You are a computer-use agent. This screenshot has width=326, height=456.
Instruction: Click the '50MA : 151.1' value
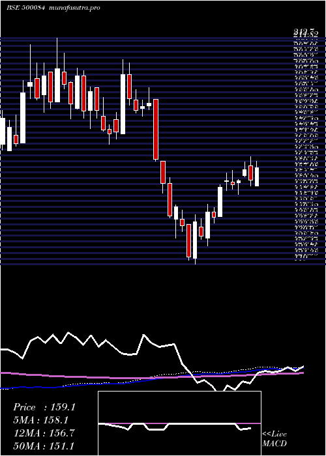tap(44, 446)
